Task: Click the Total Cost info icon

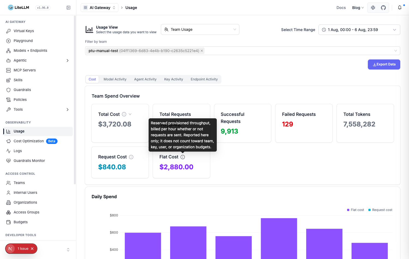Action: 124,114
